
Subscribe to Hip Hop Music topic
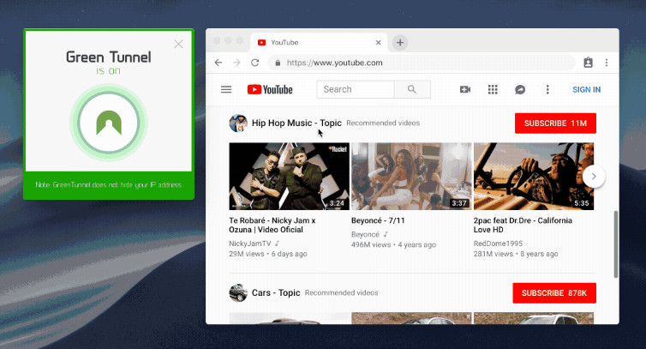pyautogui.click(x=555, y=123)
